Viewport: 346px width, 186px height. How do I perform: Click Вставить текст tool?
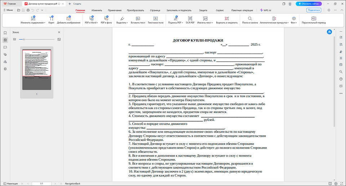point(138,20)
